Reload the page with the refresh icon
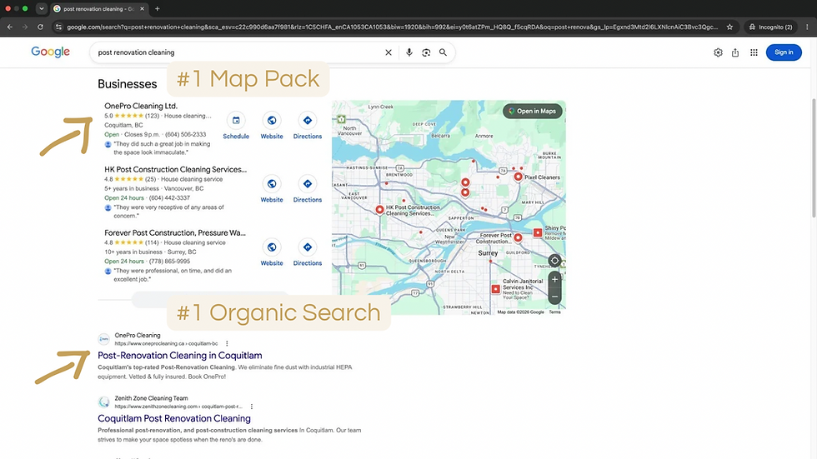 coord(40,27)
